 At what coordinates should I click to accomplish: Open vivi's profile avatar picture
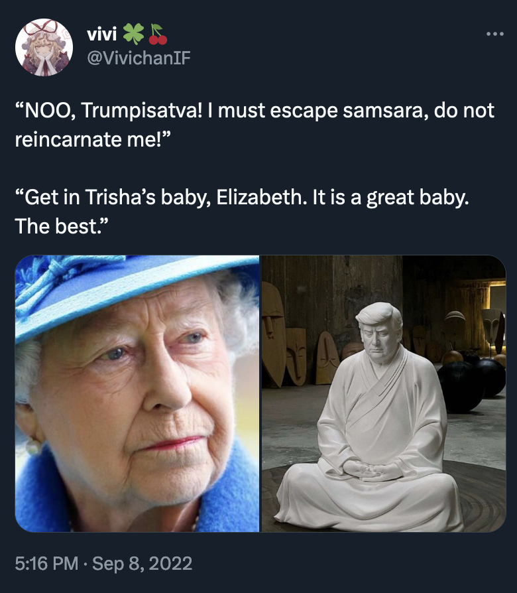(x=44, y=47)
